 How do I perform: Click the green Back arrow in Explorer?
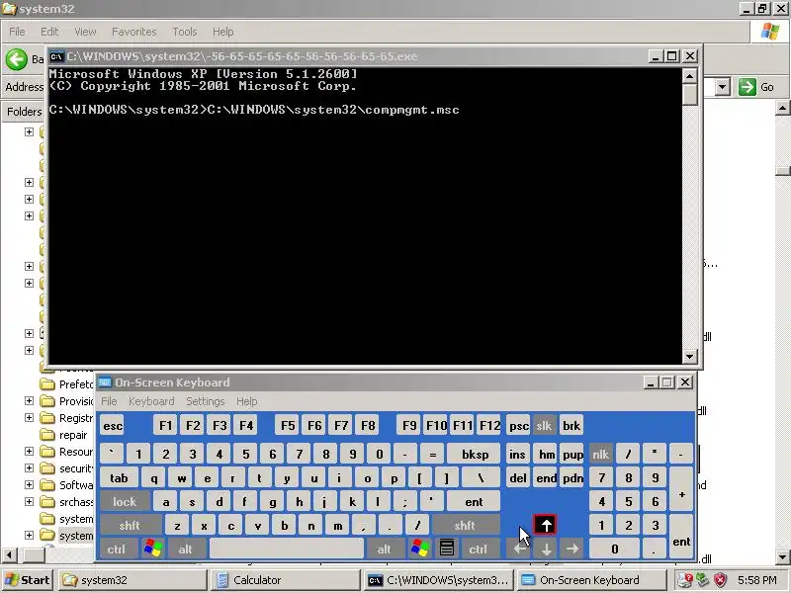[x=17, y=59]
